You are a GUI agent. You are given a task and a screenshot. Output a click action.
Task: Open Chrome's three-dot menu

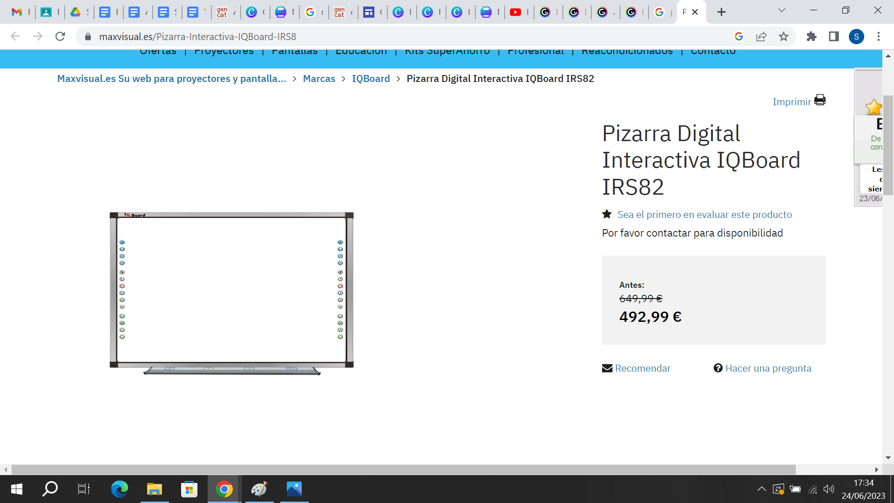(x=879, y=36)
